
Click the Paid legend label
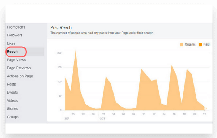click(x=207, y=44)
